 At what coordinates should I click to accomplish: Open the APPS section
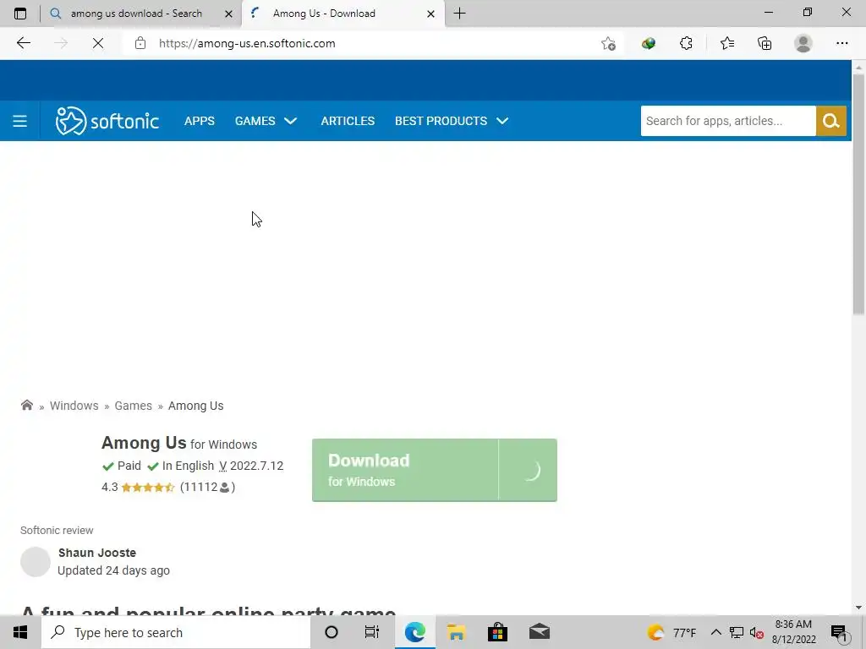[x=200, y=121]
